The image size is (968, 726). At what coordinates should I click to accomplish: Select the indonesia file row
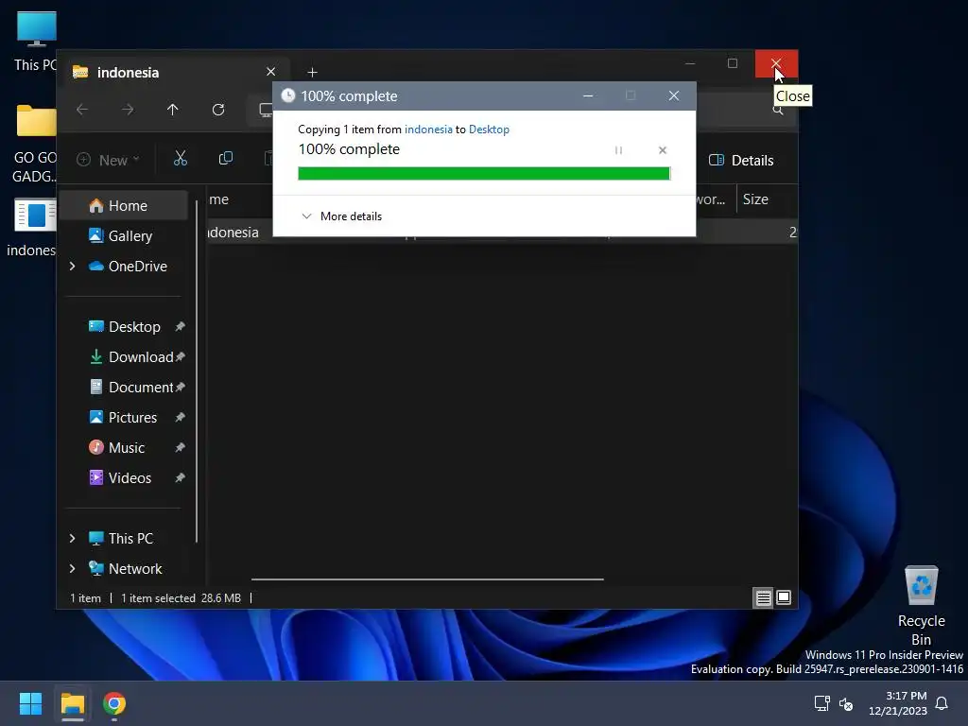pyautogui.click(x=502, y=233)
